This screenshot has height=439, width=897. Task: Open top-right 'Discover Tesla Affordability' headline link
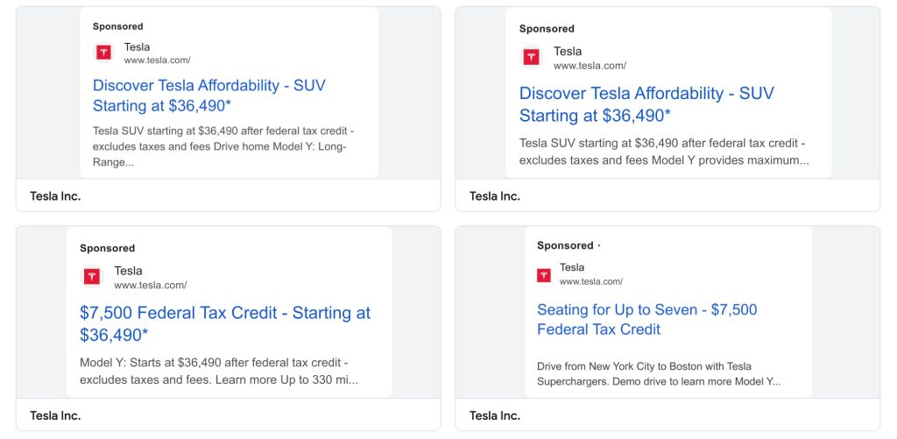[x=646, y=104]
